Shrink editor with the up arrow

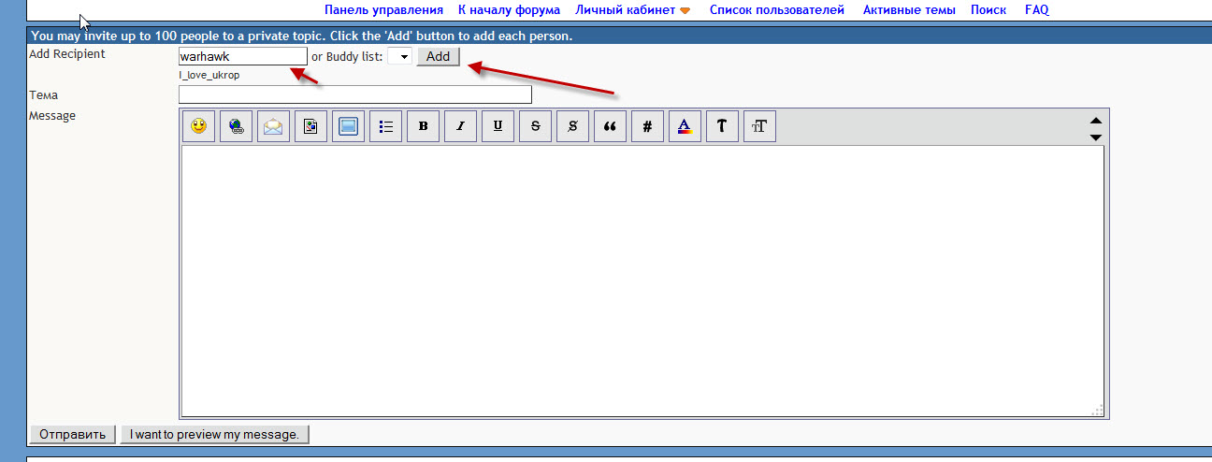(1096, 121)
